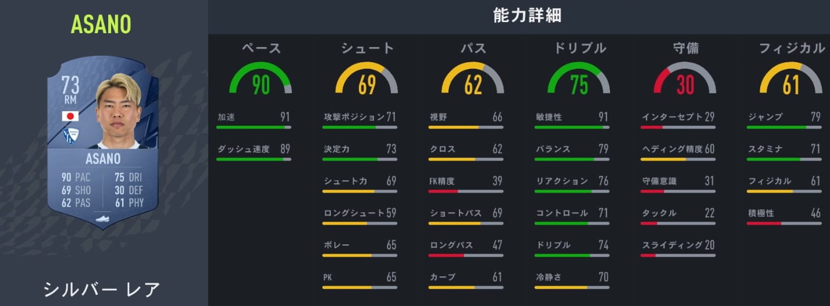This screenshot has height=306, width=830.
Task: Click the スライディング stat row
Action: (678, 245)
